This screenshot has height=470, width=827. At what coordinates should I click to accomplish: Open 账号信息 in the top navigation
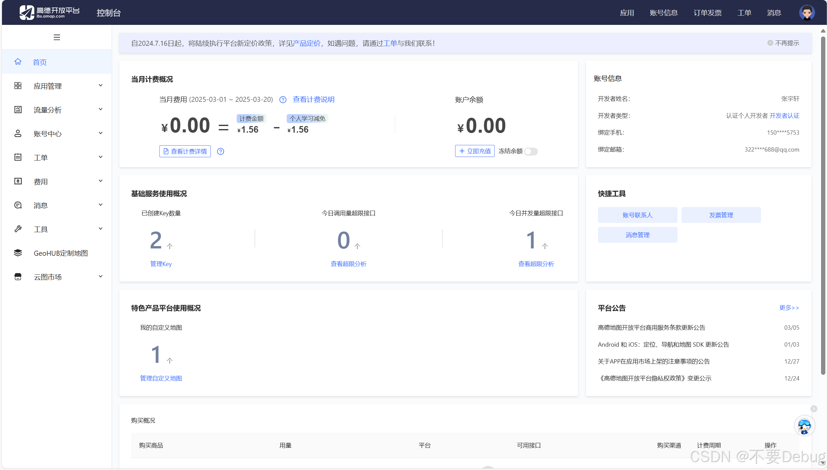664,13
